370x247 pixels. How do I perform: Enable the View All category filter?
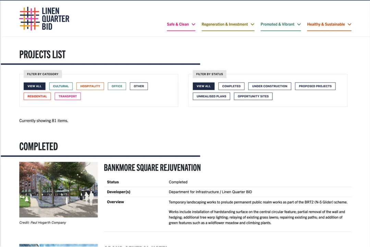[34, 86]
